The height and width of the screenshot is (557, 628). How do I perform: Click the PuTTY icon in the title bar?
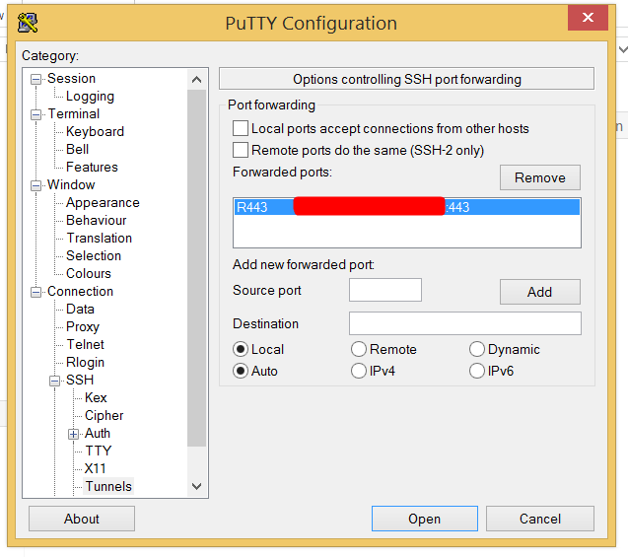pos(27,21)
